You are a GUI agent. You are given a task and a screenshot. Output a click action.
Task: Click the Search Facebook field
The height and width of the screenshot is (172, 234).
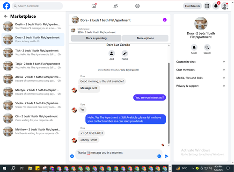pos(37,6)
